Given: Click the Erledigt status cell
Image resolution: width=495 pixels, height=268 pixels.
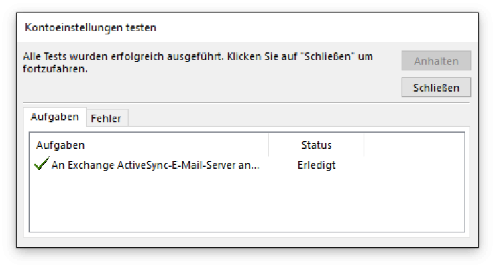Looking at the screenshot, I should coord(317,165).
